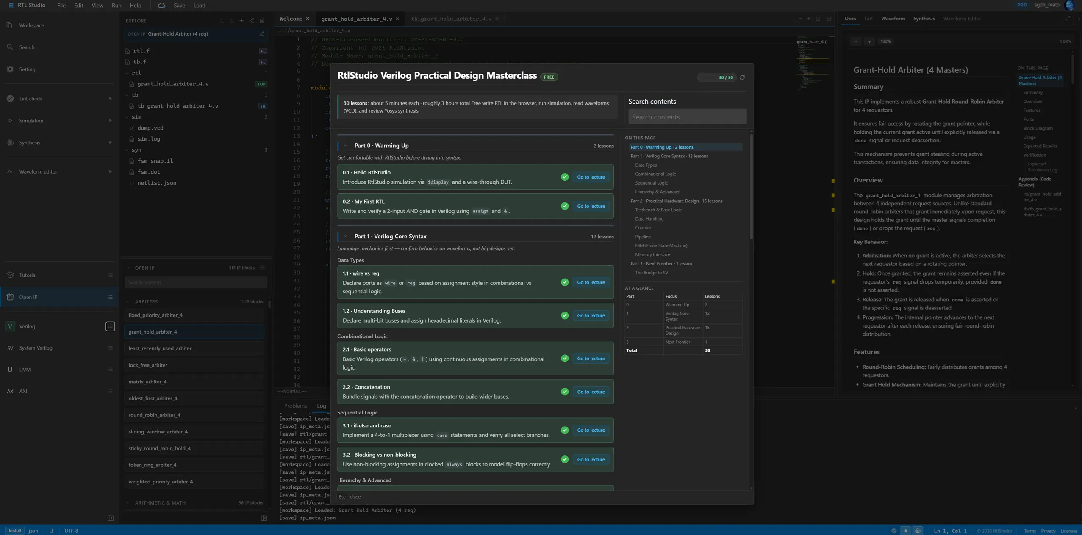Click the Install button in the status bar
Viewport: 1082px width, 535px height.
15,531
